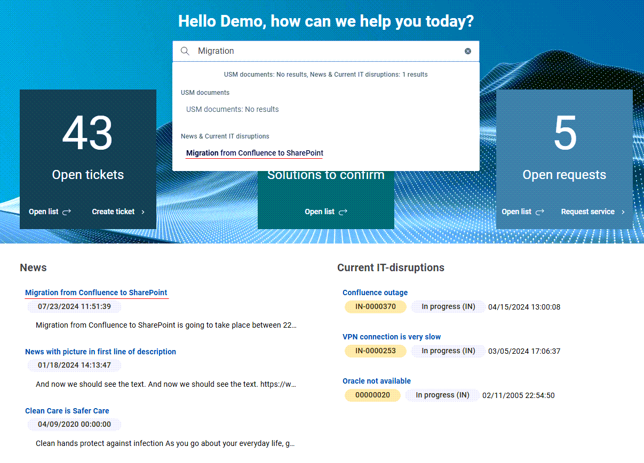644x463 pixels.
Task: Click 'Clean hands protect against infection' description
Action: coord(165,443)
